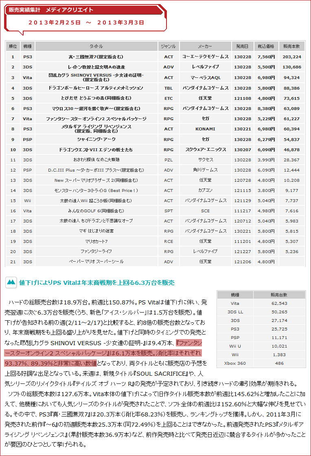
Task: Select シャイニング・アーク title cell
Action: click(96, 139)
